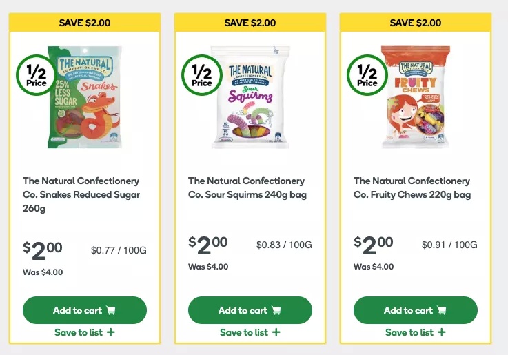Screen dimensions: 508x355
Task: Click plus icon beside Fruity Chews Save to list
Action: click(x=442, y=332)
